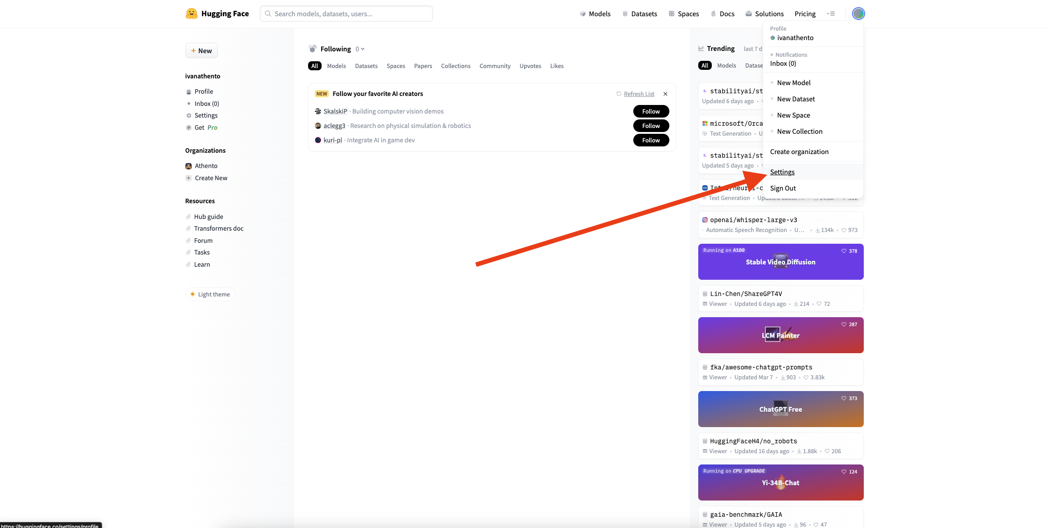
Task: Open the Tasks resource link
Action: [198, 252]
